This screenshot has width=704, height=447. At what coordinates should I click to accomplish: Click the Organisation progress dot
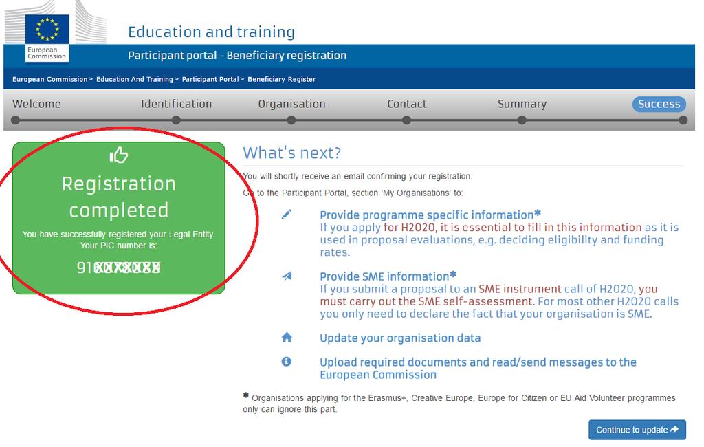pyautogui.click(x=291, y=120)
